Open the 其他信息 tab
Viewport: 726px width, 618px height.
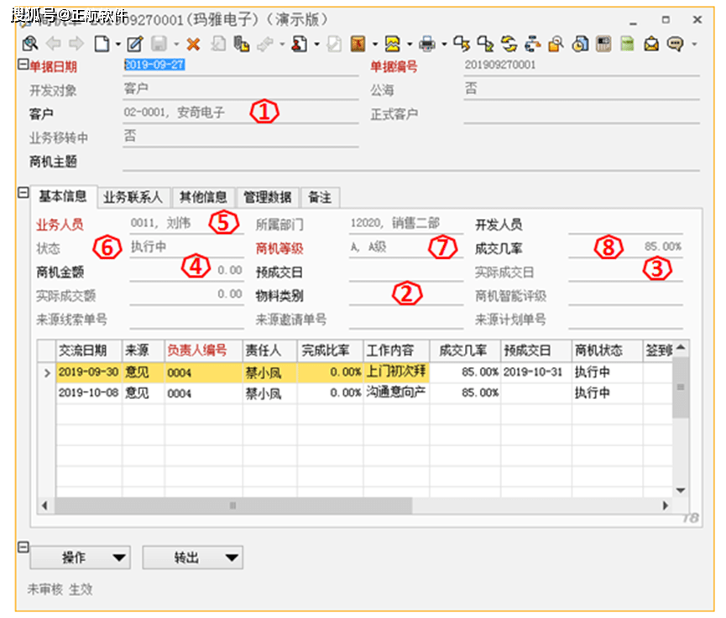click(x=203, y=198)
